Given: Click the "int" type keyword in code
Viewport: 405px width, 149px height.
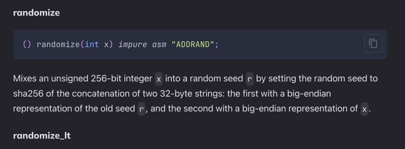Looking at the screenshot, I should 92,45.
